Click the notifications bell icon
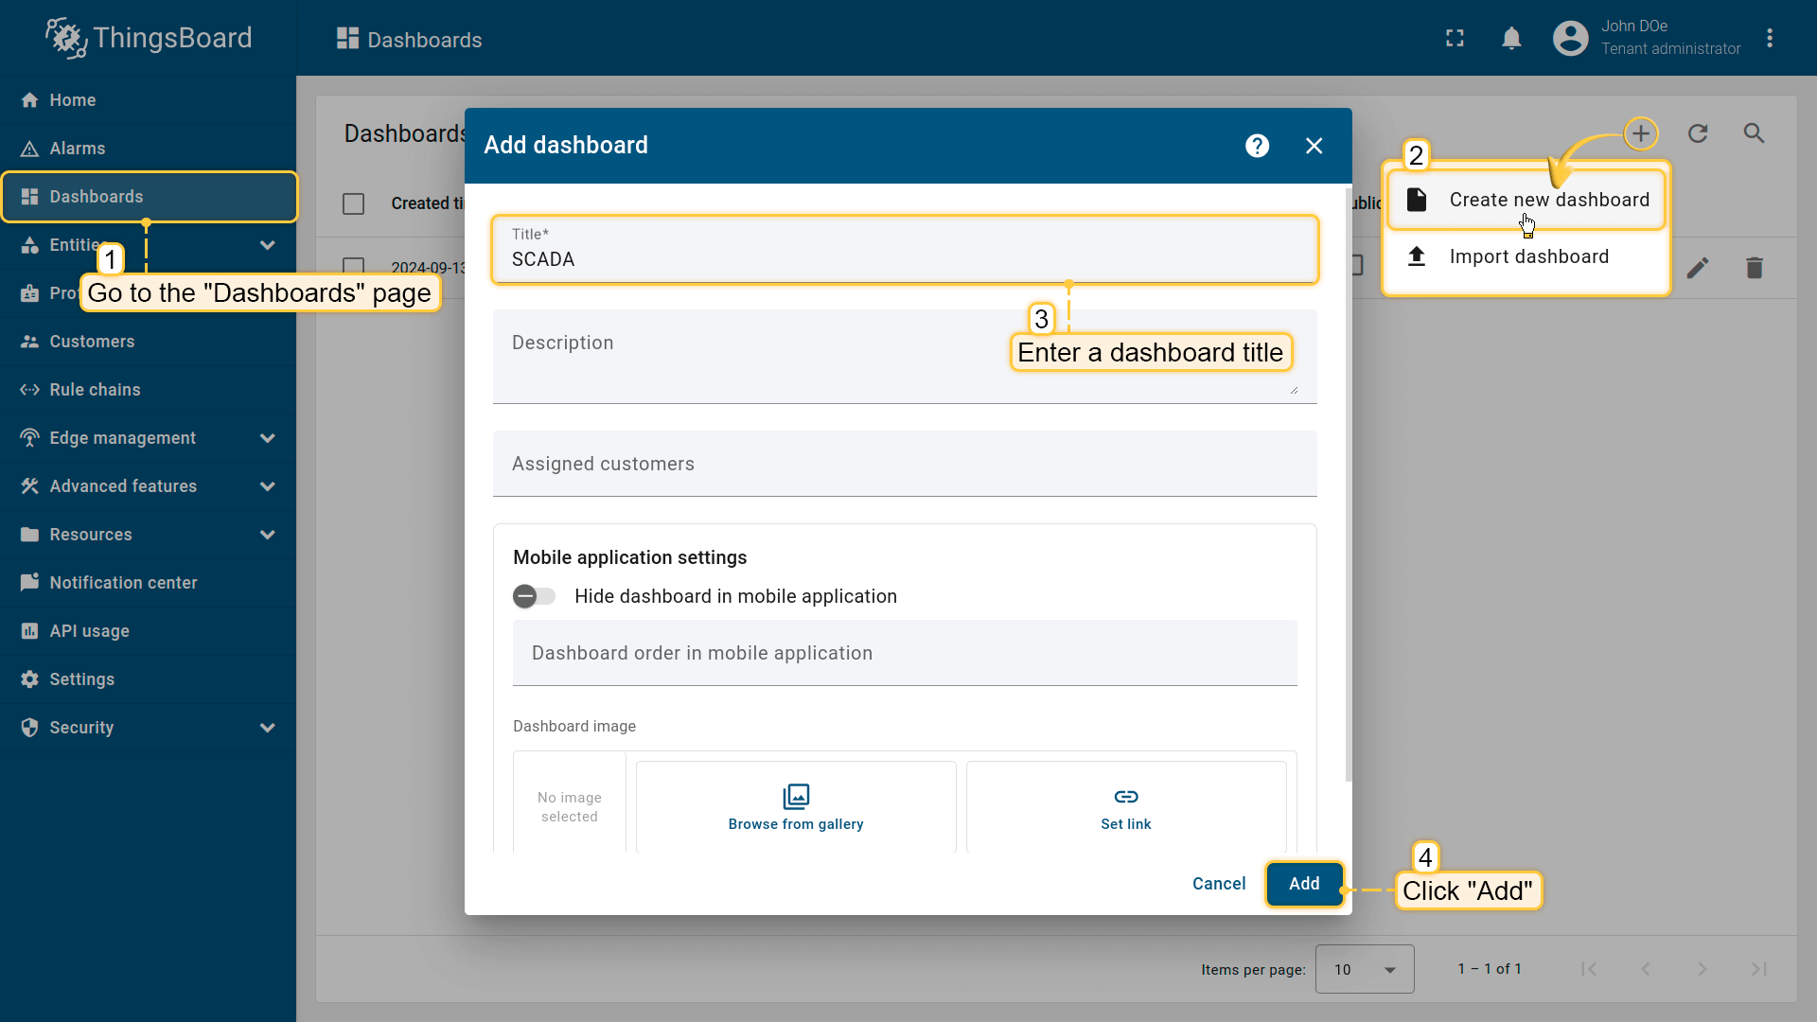 1511,39
